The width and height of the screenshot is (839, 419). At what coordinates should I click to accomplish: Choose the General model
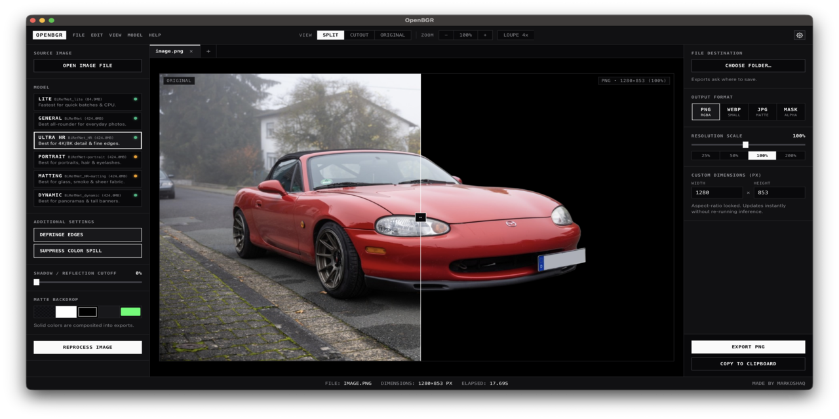pyautogui.click(x=88, y=121)
